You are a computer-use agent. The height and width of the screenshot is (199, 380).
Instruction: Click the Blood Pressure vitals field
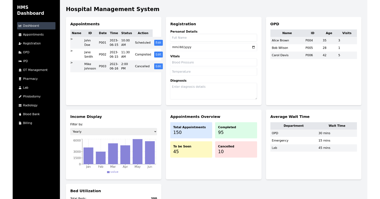tap(213, 62)
